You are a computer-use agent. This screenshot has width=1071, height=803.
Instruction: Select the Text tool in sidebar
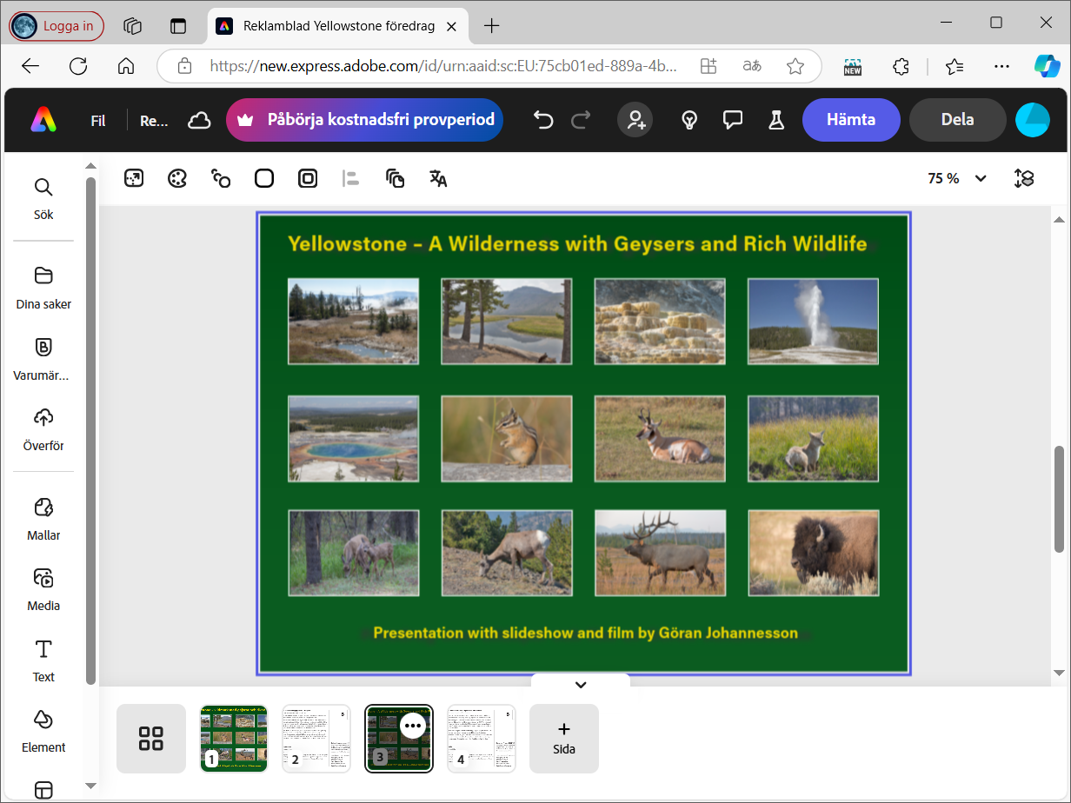coord(43,660)
